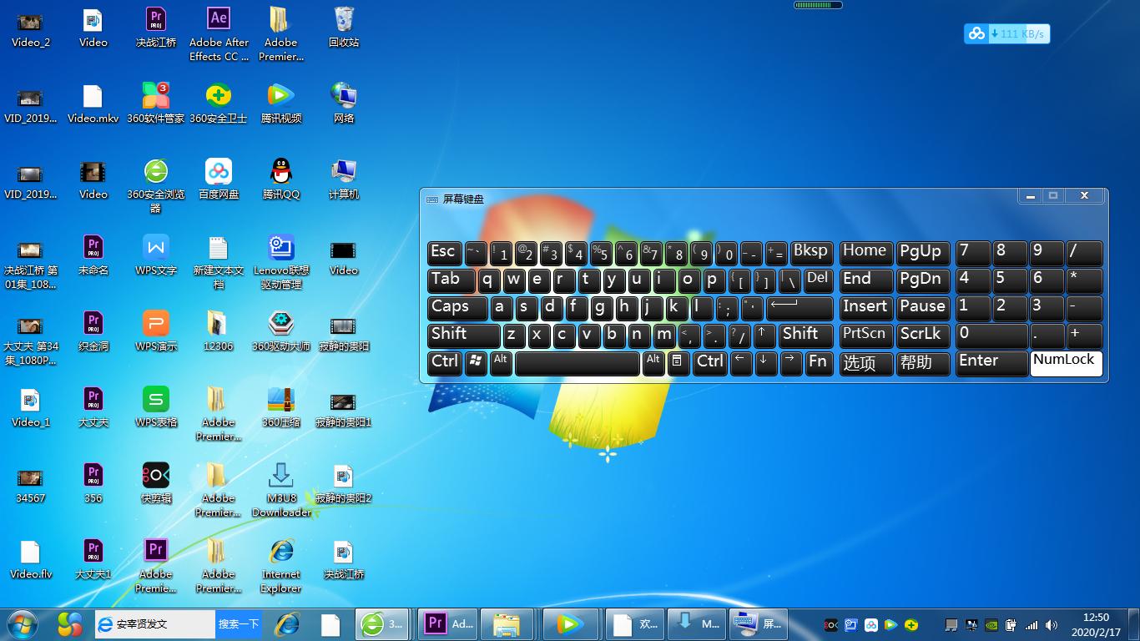Screen dimensions: 1140x641
Task: Open the Windows Start menu
Action: pyautogui.click(x=23, y=623)
